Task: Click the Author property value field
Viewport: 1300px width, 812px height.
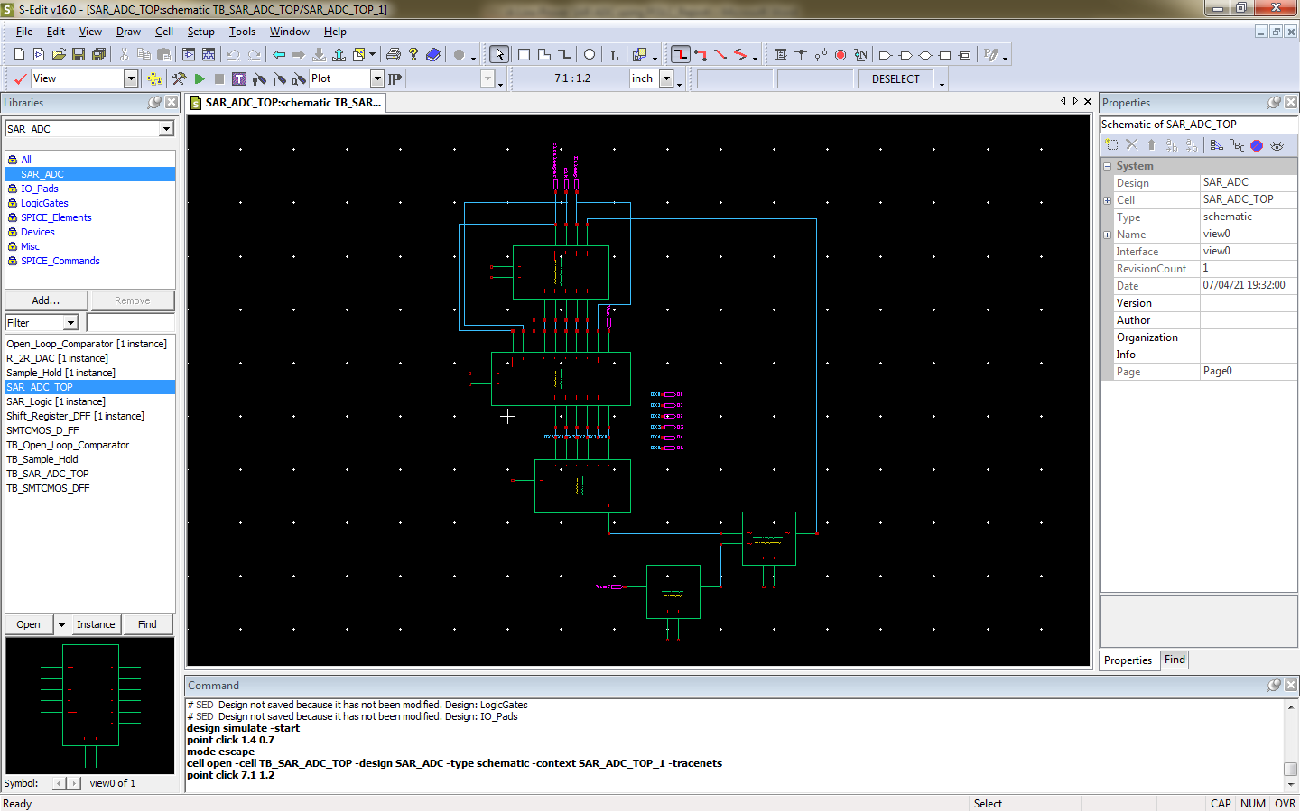Action: tap(1248, 320)
